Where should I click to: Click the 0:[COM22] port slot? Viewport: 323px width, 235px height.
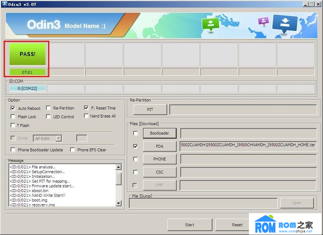tap(27, 88)
